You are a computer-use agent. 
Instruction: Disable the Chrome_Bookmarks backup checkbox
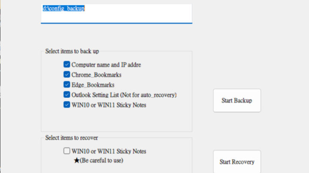(67, 75)
